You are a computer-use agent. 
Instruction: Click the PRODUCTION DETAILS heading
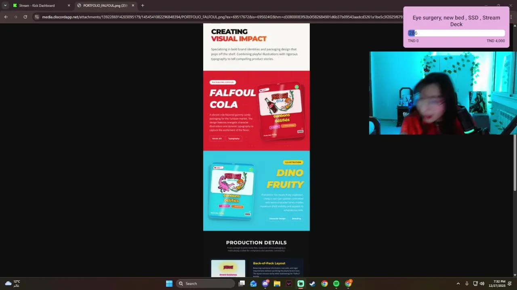click(x=256, y=242)
